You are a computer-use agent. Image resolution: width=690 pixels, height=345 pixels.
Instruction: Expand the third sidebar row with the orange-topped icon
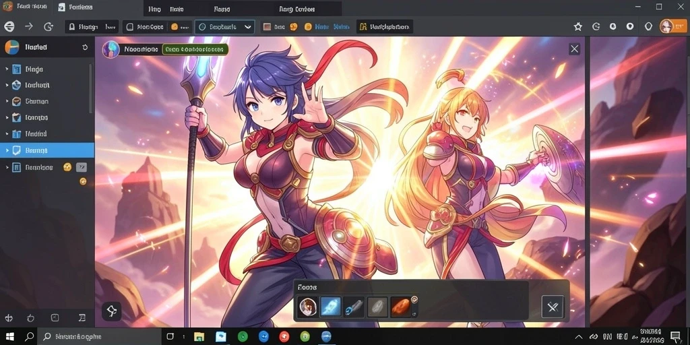click(x=7, y=101)
